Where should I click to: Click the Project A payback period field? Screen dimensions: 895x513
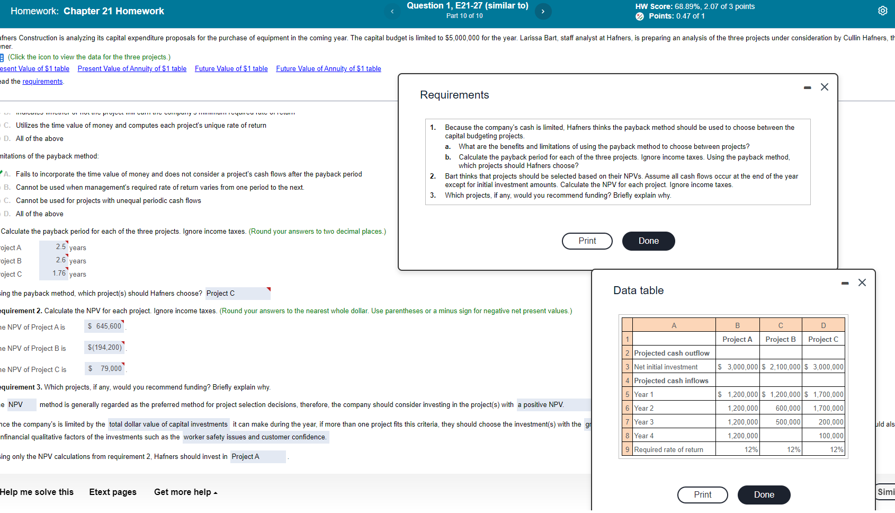pos(53,247)
